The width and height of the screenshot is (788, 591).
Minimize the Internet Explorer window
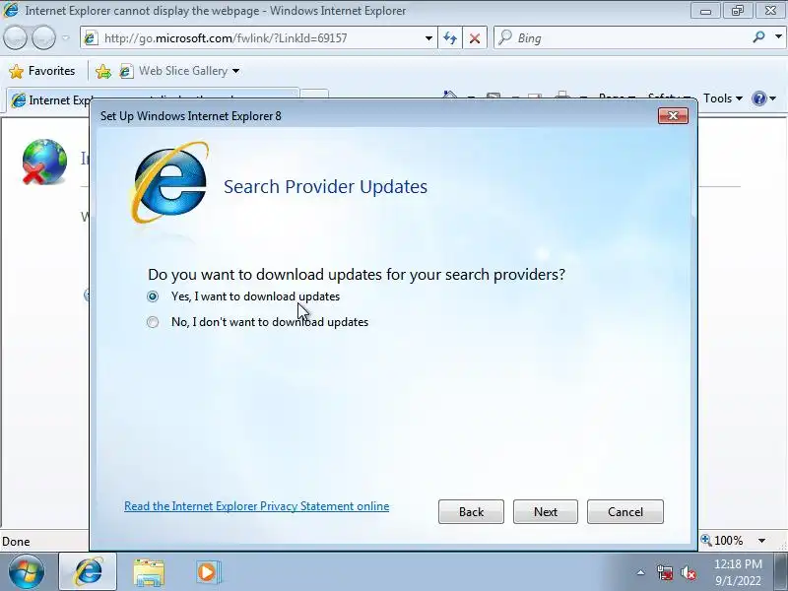coord(706,11)
